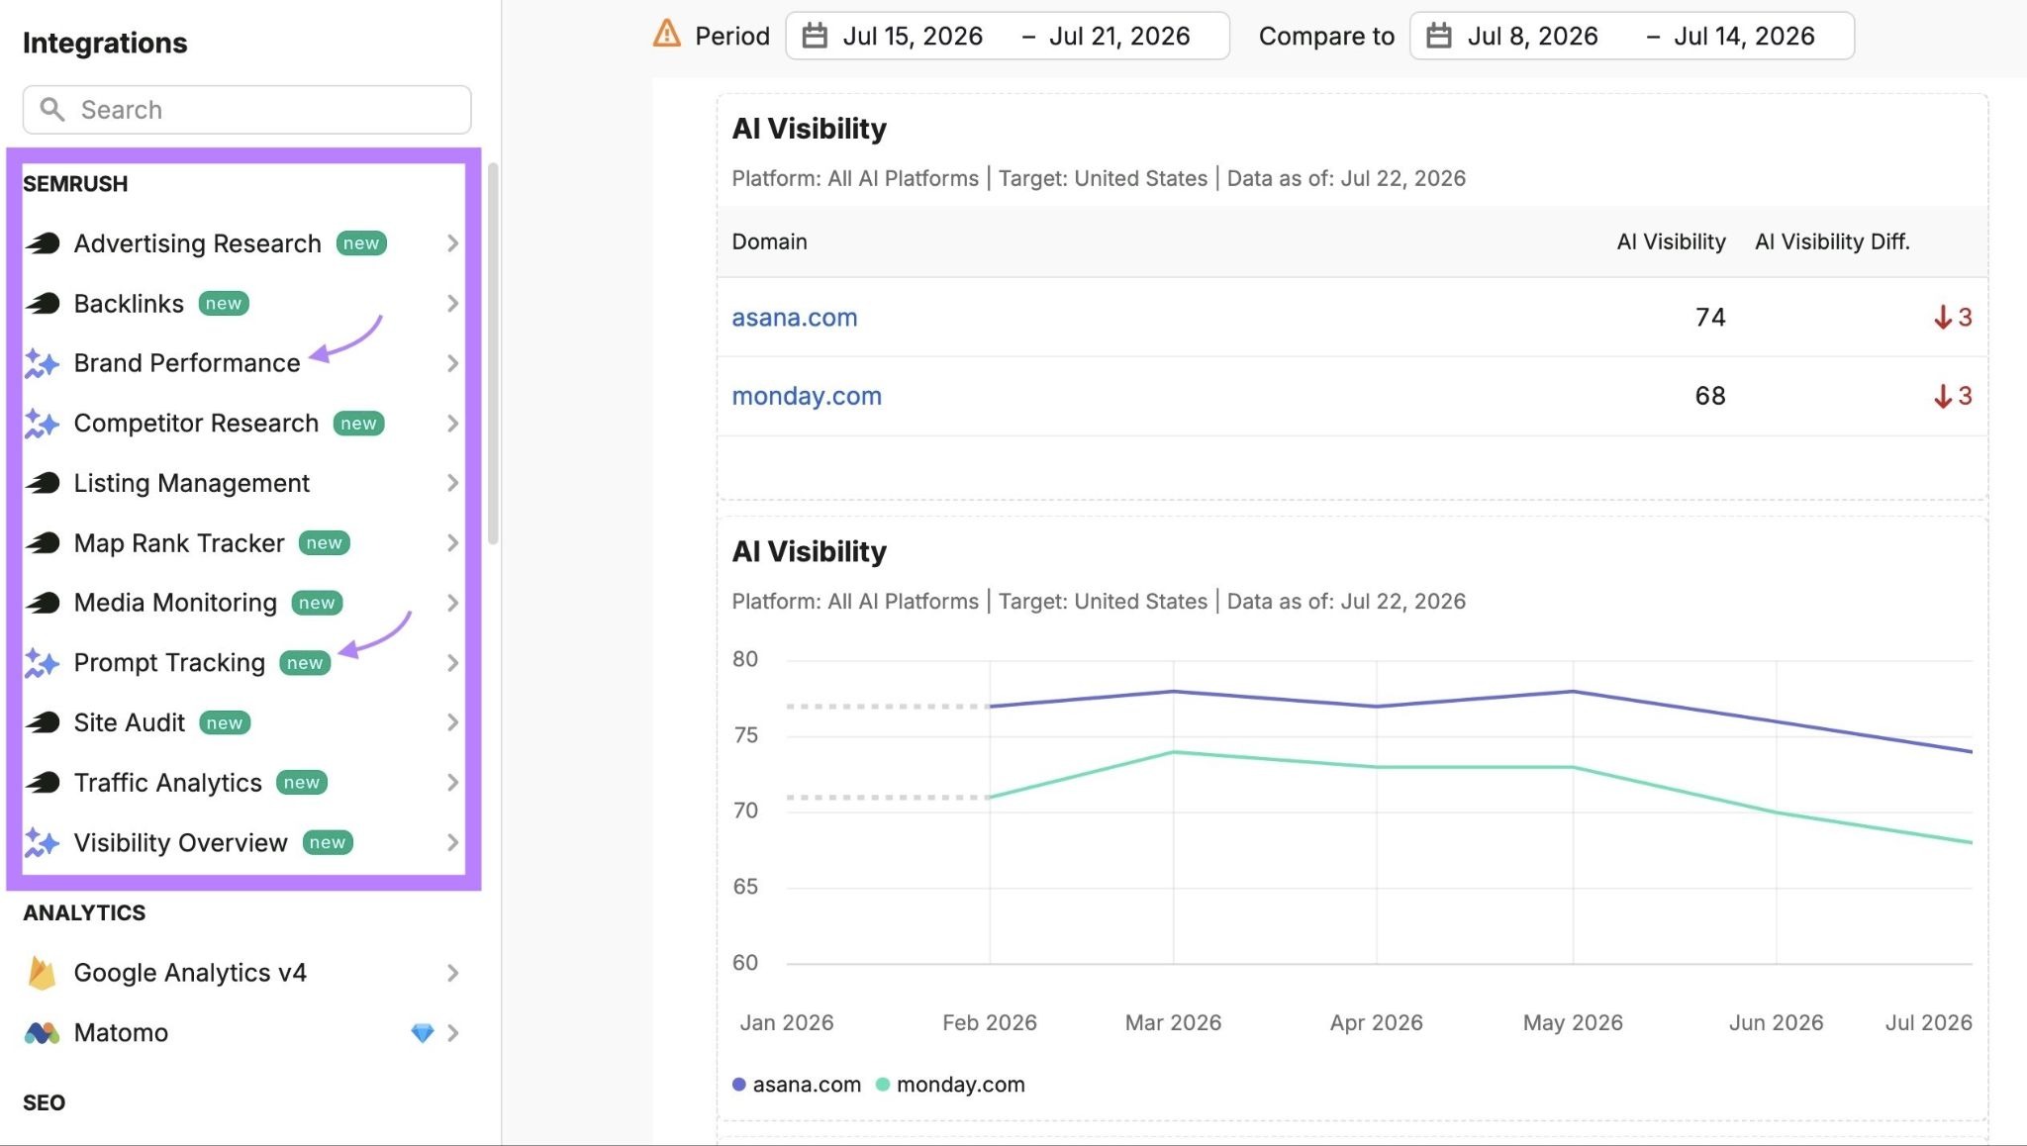Expand Map Rank Tracker with its chevron
Viewport: 2027px width, 1146px height.
click(452, 543)
